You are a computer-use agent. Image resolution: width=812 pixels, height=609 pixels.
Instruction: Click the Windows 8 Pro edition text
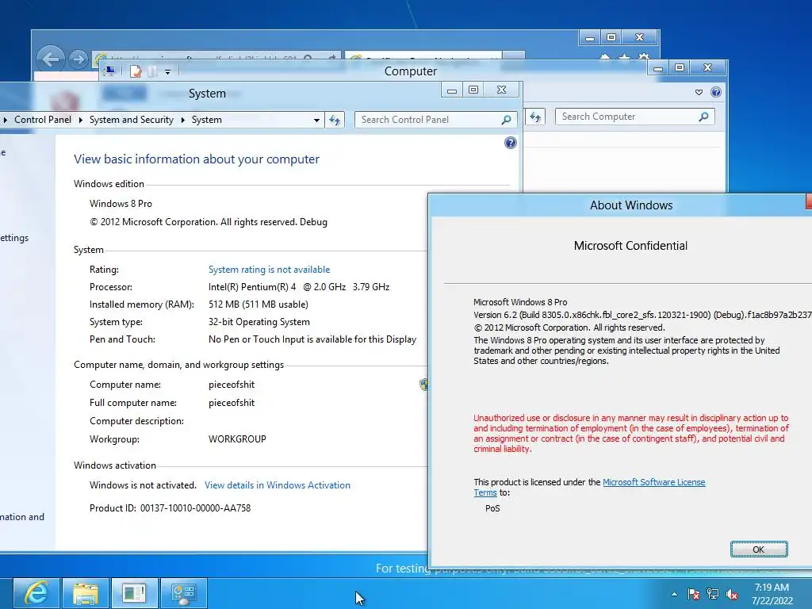(121, 204)
